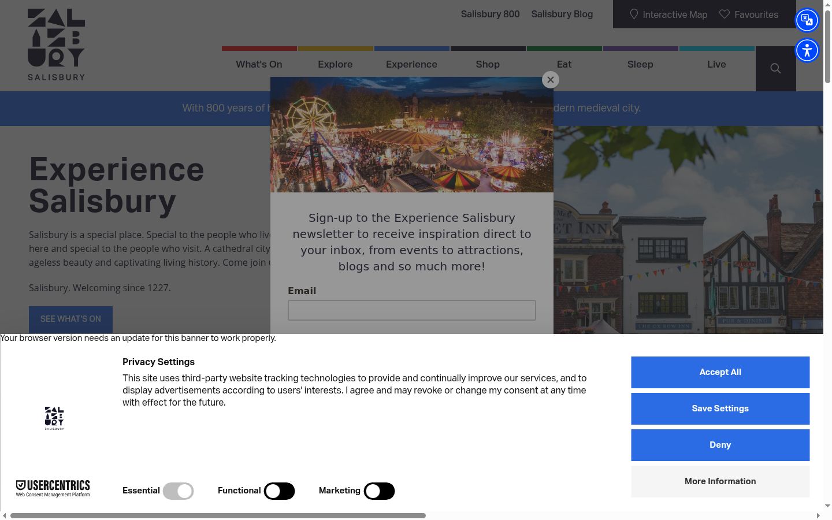Click the Email label in the popup

coord(302,291)
